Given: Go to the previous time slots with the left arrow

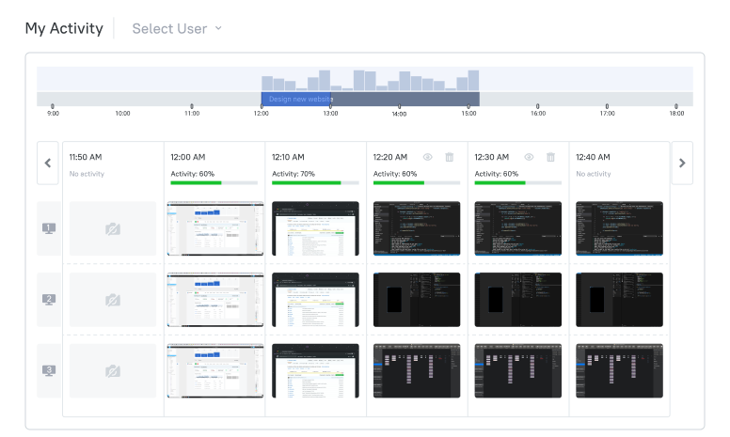Looking at the screenshot, I should pyautogui.click(x=48, y=164).
